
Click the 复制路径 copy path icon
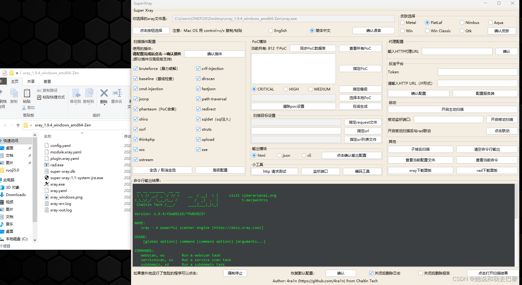click(x=39, y=91)
